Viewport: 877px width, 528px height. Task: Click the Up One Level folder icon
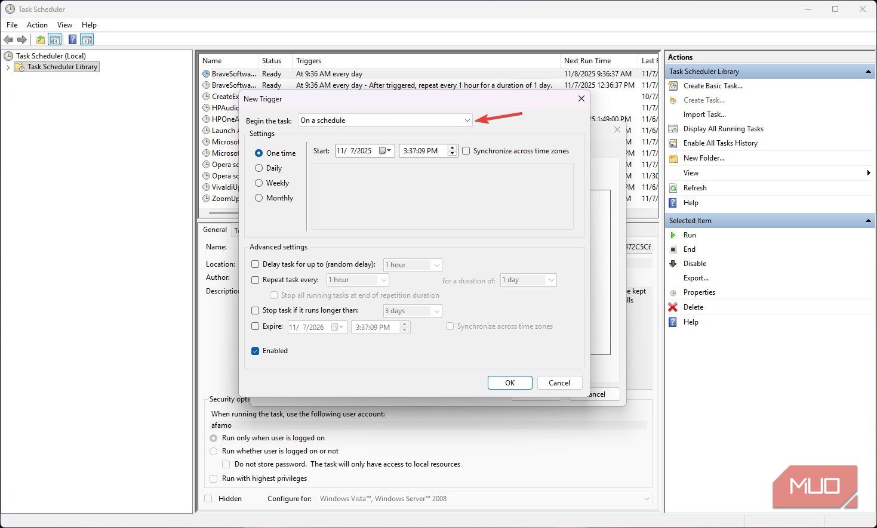[40, 40]
